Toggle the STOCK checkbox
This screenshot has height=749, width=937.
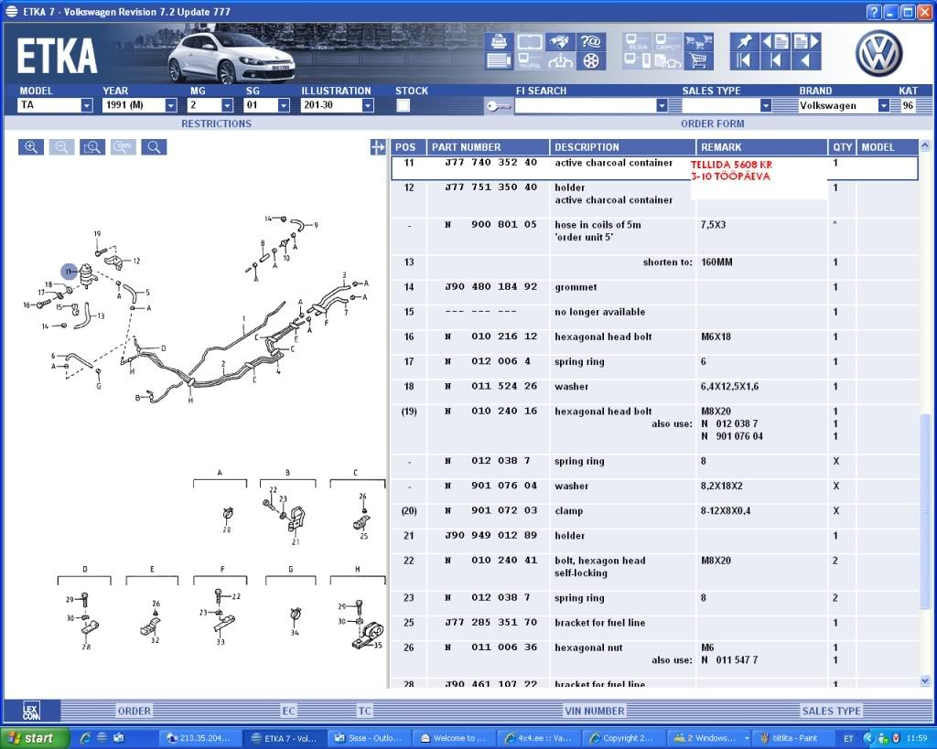[404, 105]
